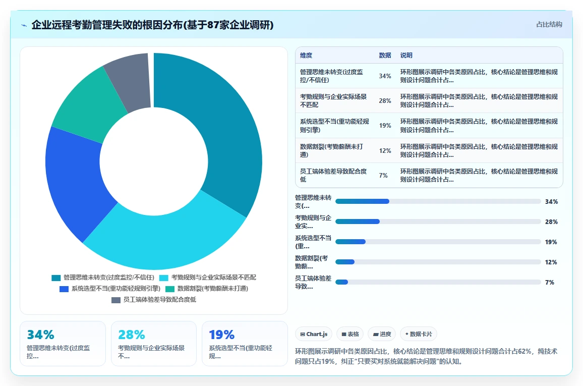
Task: Select the Chart.js tag chip
Action: click(314, 334)
